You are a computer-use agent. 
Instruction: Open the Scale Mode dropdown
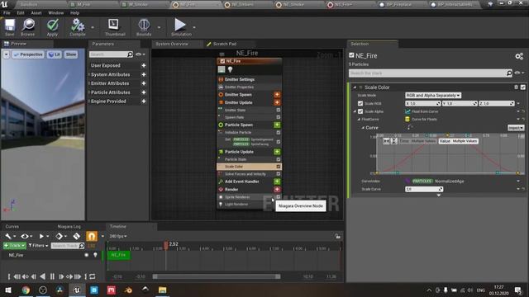point(433,96)
